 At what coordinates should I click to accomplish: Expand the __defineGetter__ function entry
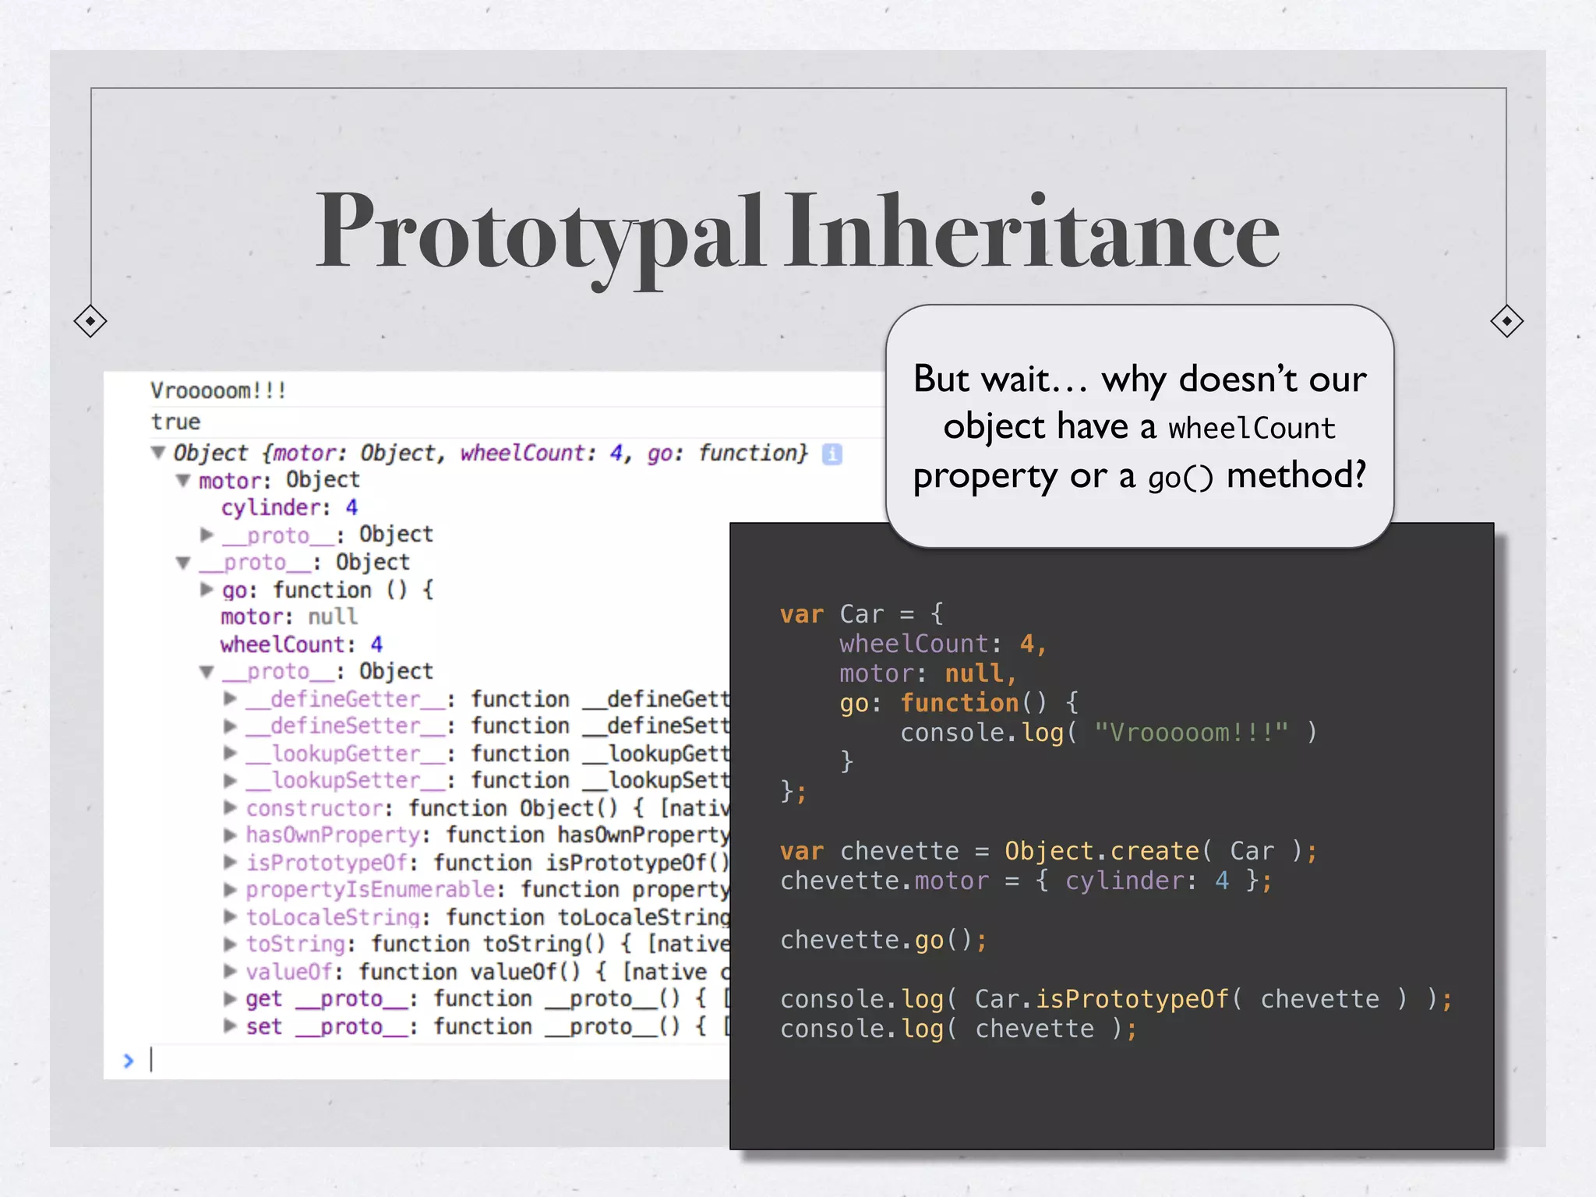231,698
